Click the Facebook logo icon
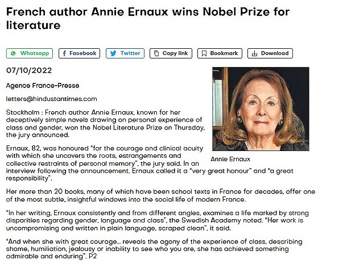The height and width of the screenshot is (264, 343). click(x=65, y=53)
